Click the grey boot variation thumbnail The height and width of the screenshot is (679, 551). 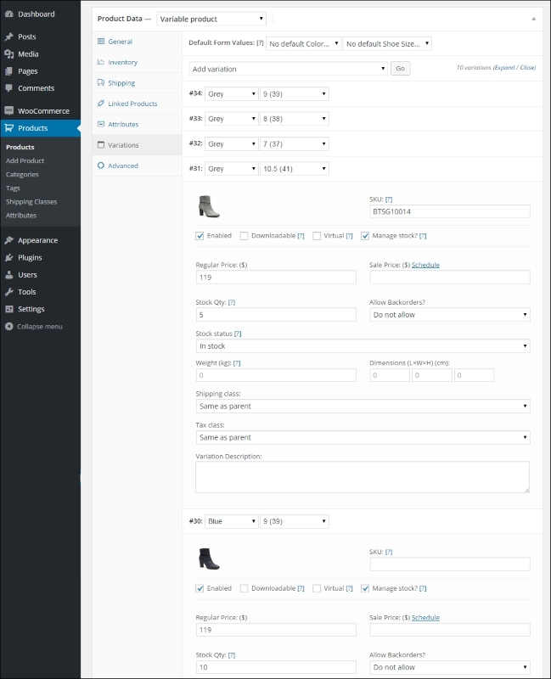209,206
